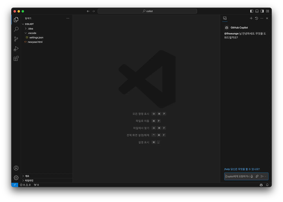
Task: Toggle the bottom panel layout button
Action: 257,11
